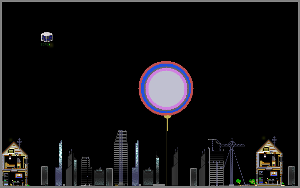This screenshot has height=188, width=300.
Task: Click the bed in left house
Action: pyautogui.click(x=10, y=165)
